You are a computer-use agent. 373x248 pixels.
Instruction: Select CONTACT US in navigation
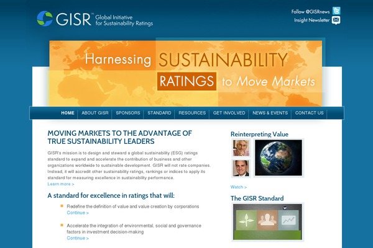point(309,113)
